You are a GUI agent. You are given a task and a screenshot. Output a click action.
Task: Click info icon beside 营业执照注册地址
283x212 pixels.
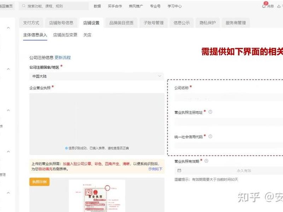[x=210, y=112]
